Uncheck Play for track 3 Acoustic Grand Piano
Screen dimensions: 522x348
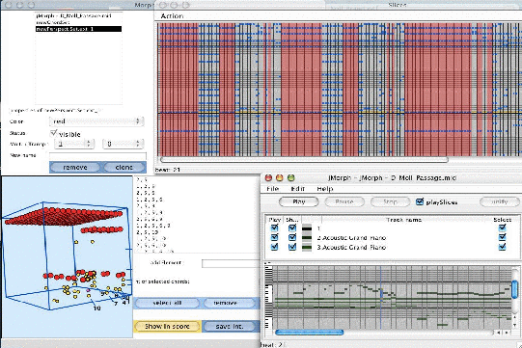point(274,247)
